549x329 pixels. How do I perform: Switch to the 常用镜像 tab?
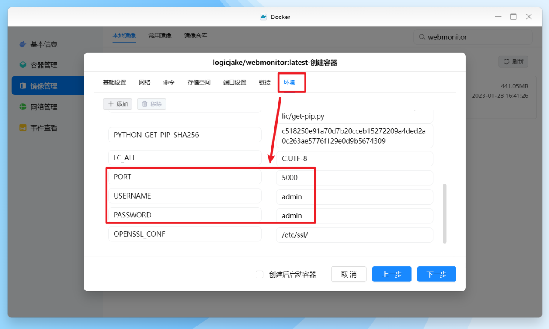tap(160, 36)
